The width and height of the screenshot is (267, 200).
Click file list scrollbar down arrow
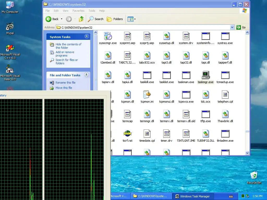click(x=247, y=153)
